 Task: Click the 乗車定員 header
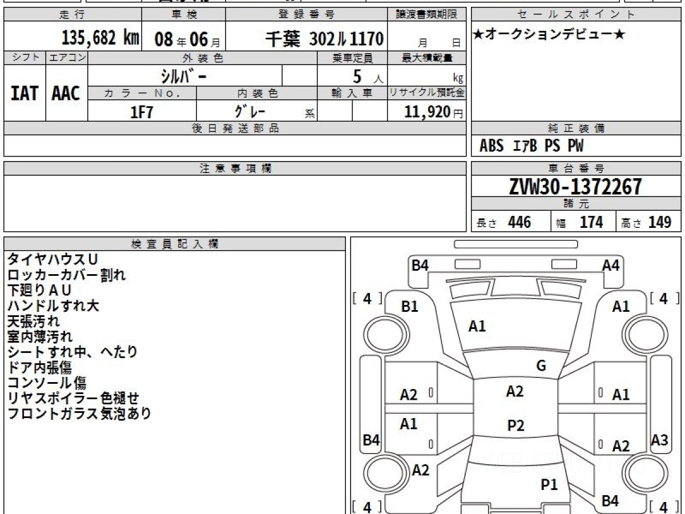click(x=352, y=58)
